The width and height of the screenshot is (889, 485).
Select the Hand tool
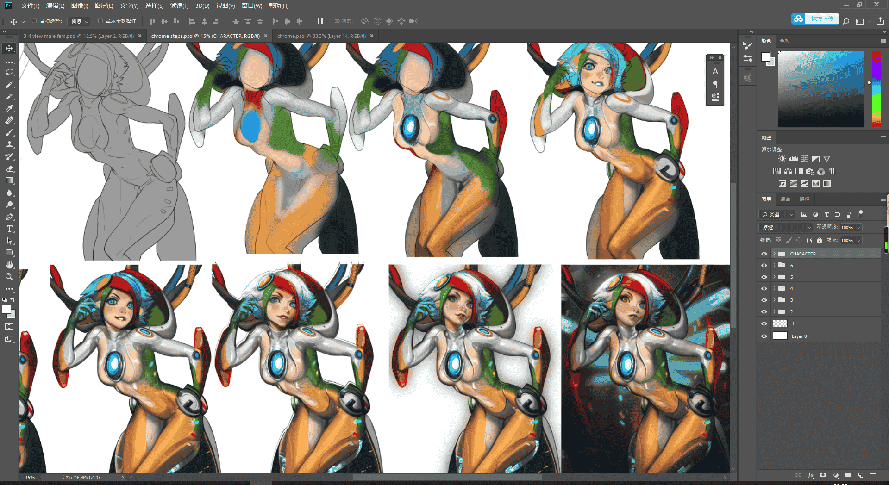9,265
